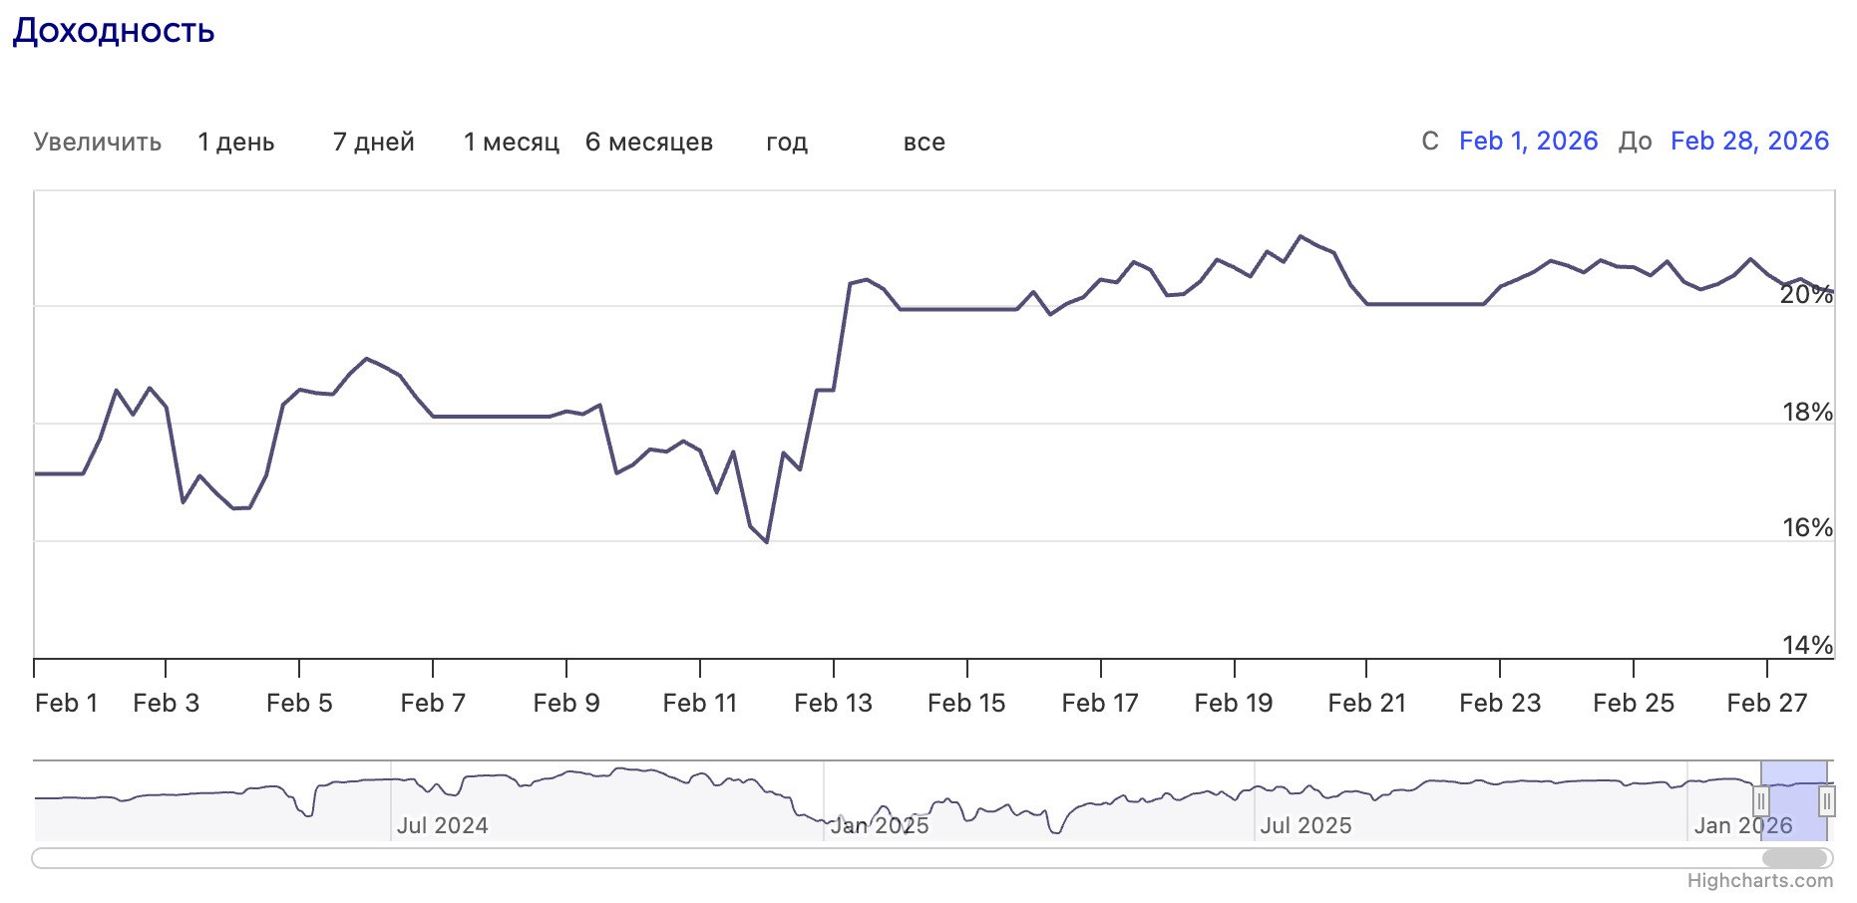Edit the end date Feb 28, 2026
The width and height of the screenshot is (1857, 903).
[1749, 141]
